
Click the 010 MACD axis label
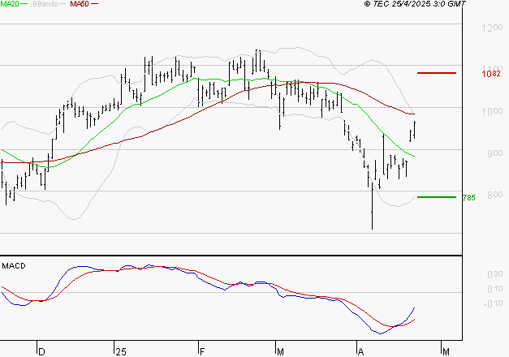tap(495, 289)
